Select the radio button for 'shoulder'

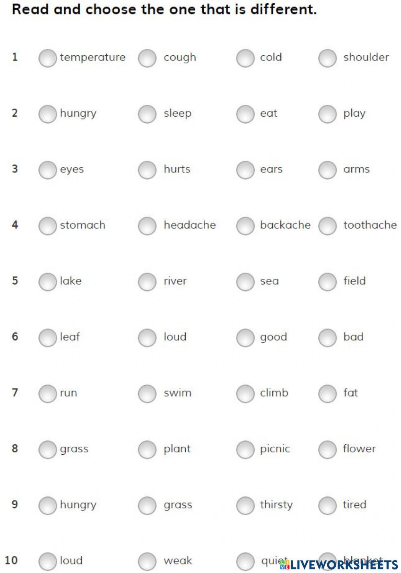click(x=327, y=58)
